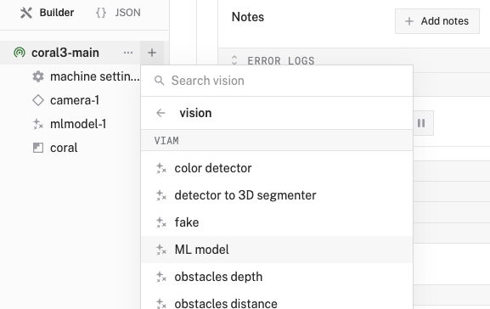Image resolution: width=490 pixels, height=309 pixels.
Task: Choose ML model from the vision list
Action: click(x=277, y=250)
